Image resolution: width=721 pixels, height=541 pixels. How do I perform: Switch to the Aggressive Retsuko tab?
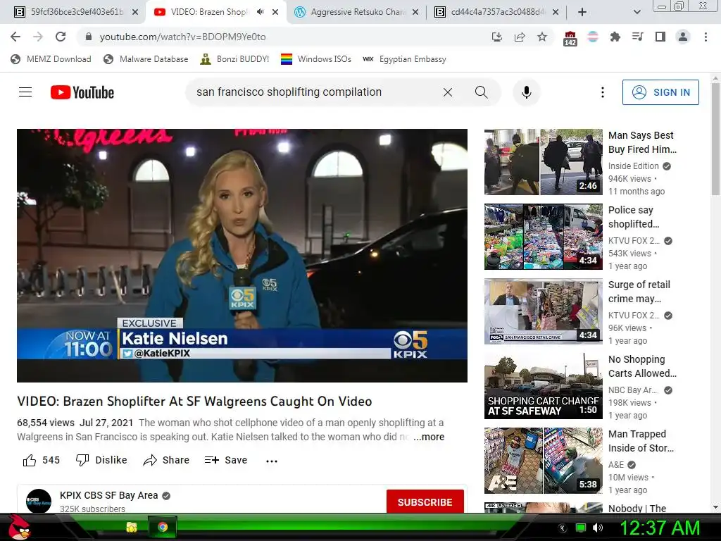(x=358, y=12)
